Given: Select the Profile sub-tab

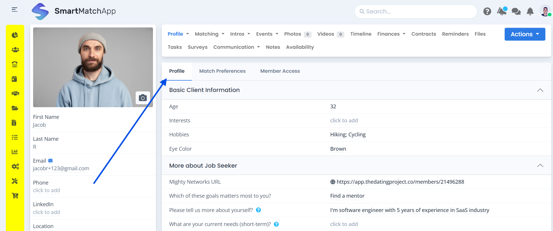Looking at the screenshot, I should (x=177, y=71).
